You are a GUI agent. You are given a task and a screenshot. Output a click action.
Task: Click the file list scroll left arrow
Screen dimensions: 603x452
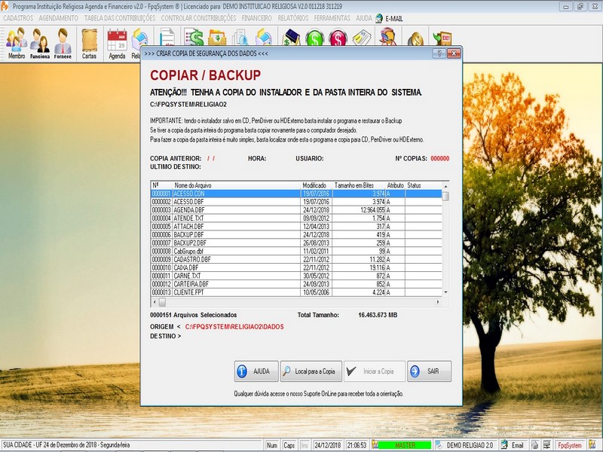(155, 302)
